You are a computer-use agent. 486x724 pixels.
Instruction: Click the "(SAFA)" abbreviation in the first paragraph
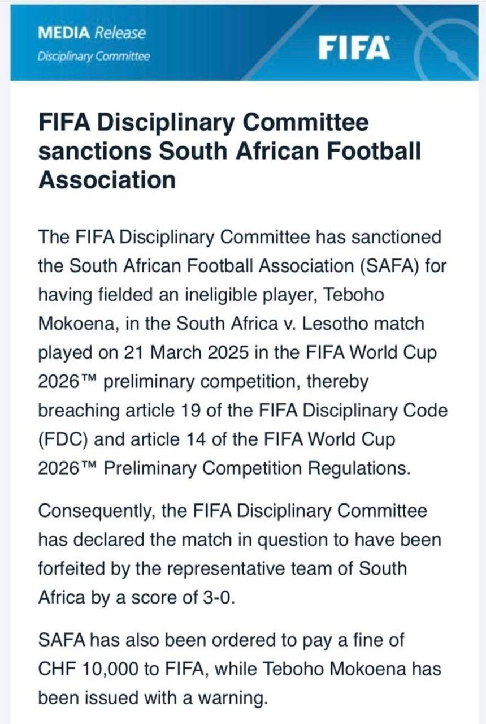(381, 265)
